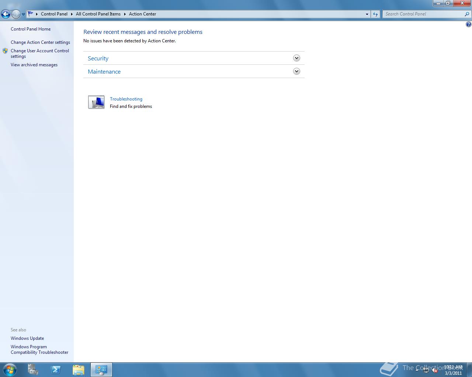Open the Troubleshooting link
The height and width of the screenshot is (377, 472).
[x=126, y=99]
